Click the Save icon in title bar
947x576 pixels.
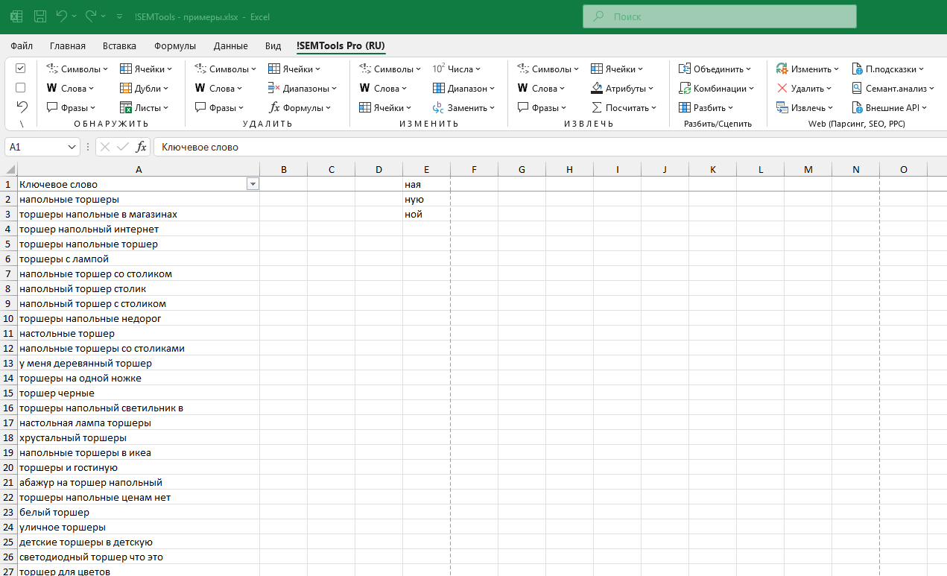pyautogui.click(x=40, y=16)
